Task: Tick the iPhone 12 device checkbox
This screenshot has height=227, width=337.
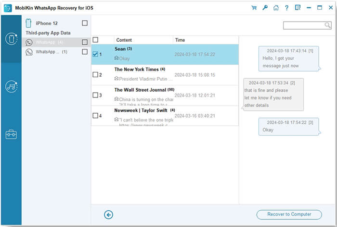Action: click(85, 23)
